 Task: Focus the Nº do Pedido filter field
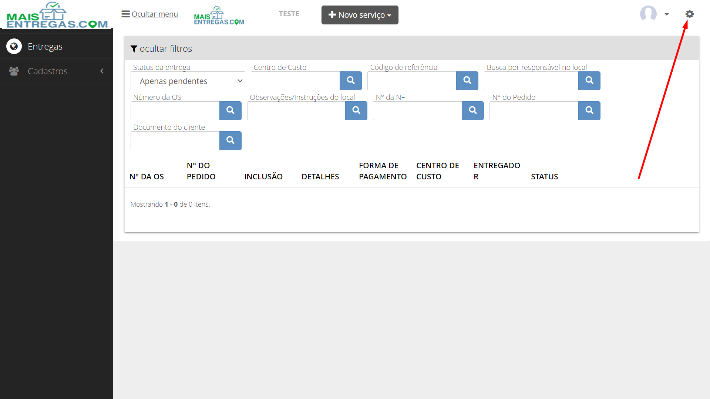pos(534,111)
